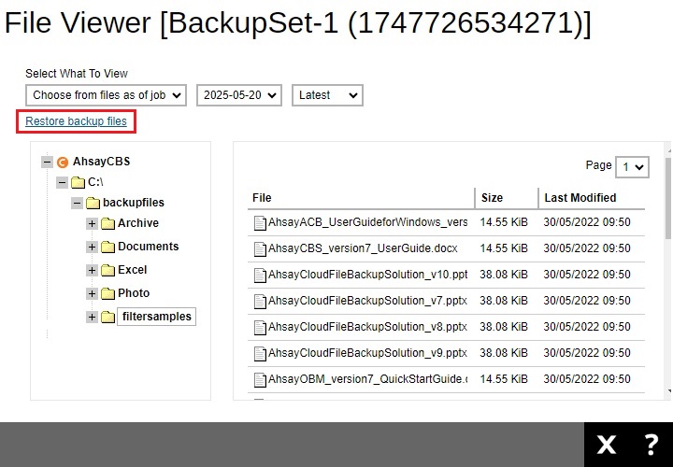673x467 pixels.
Task: Click size cell of AhsayCBS_version7_UserGuide.docx row
Action: [x=504, y=248]
